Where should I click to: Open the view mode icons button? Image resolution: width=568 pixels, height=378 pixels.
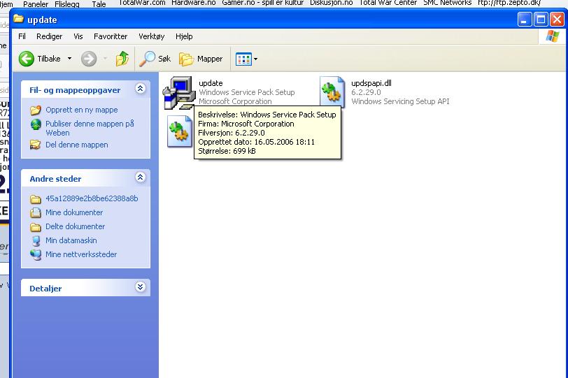tap(243, 59)
